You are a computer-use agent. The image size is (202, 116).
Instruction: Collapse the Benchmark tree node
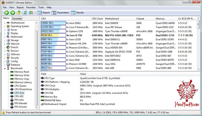(5, 69)
